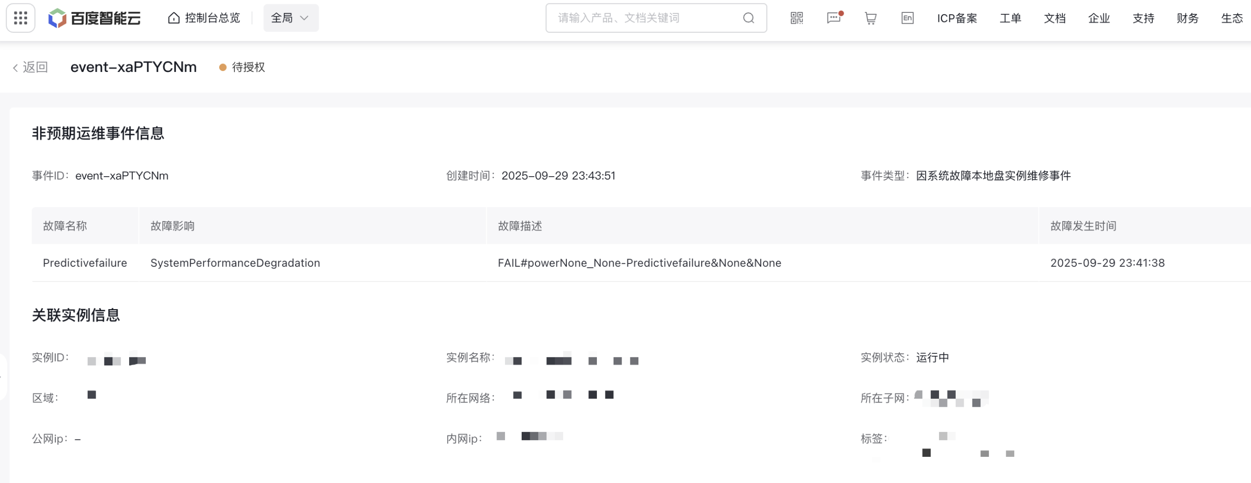
Task: Click the search magnifier icon
Action: pyautogui.click(x=748, y=18)
